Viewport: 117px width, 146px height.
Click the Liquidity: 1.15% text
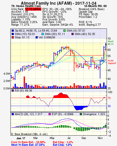(21, 19)
